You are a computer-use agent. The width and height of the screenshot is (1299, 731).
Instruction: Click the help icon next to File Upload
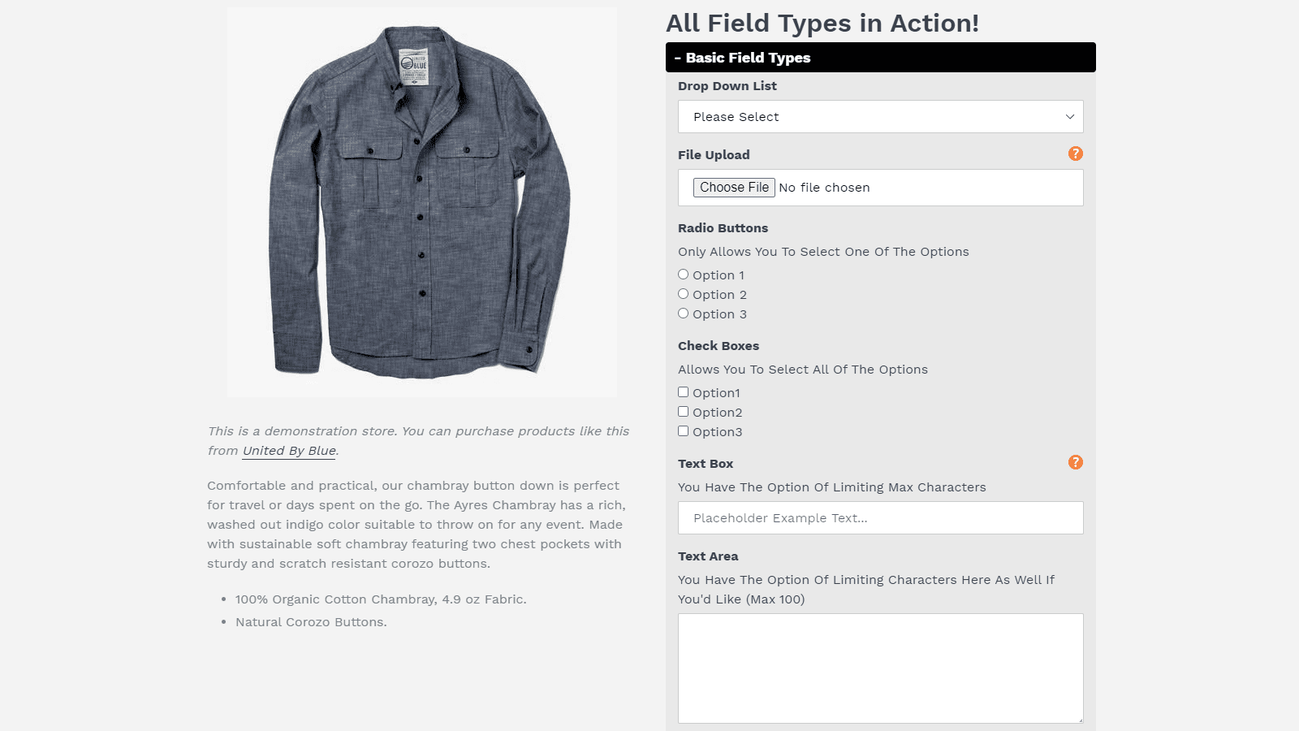[x=1075, y=153]
